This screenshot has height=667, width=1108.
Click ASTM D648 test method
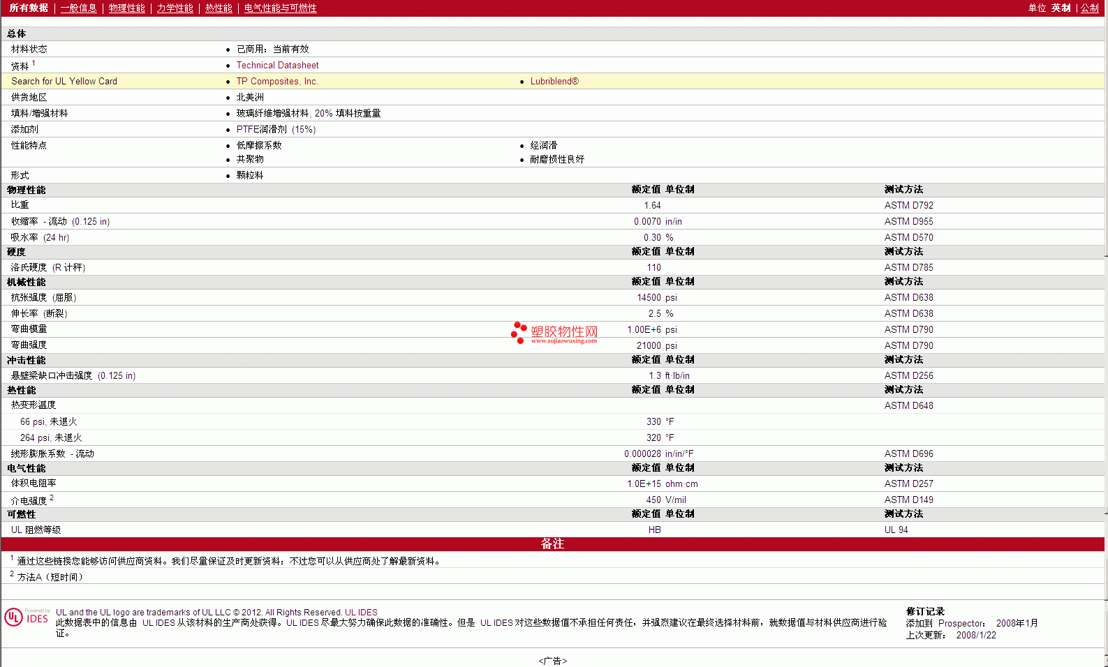908,406
